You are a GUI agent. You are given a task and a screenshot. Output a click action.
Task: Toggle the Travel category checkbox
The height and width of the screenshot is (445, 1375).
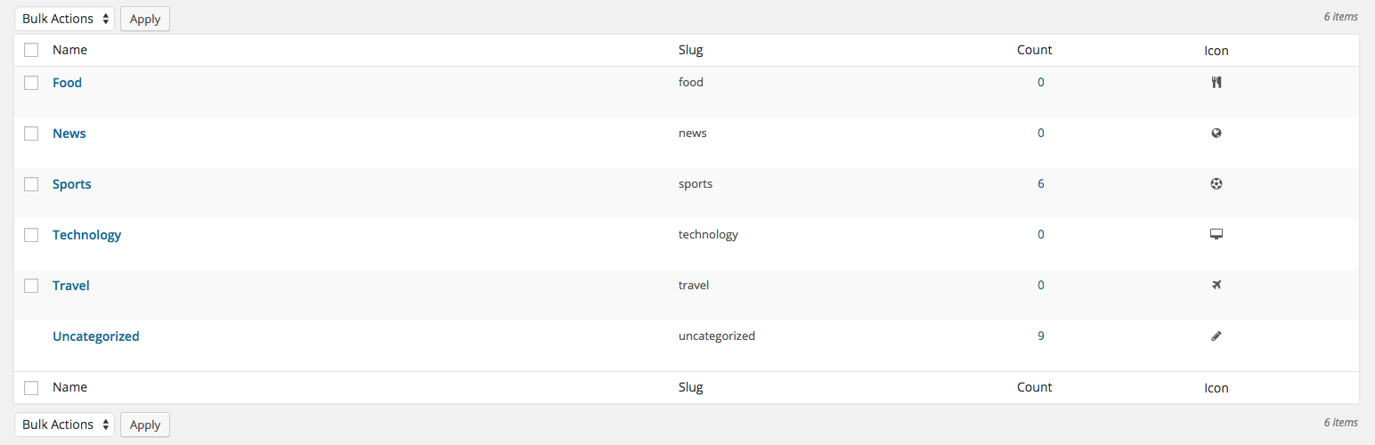click(x=31, y=286)
